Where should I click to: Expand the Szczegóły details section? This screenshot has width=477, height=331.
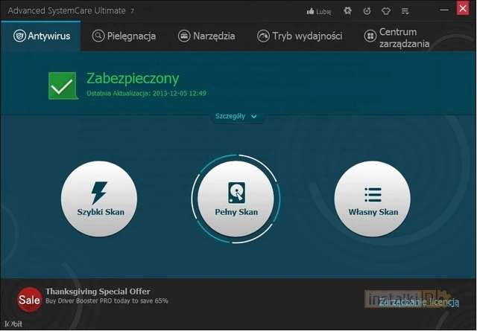(x=236, y=117)
